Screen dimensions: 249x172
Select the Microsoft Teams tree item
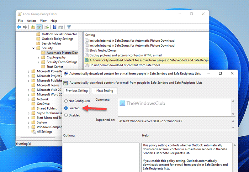(x=48, y=85)
